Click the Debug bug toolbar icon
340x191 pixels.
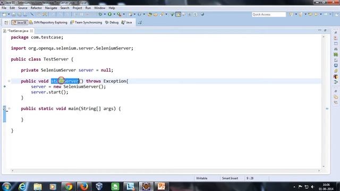100,14
